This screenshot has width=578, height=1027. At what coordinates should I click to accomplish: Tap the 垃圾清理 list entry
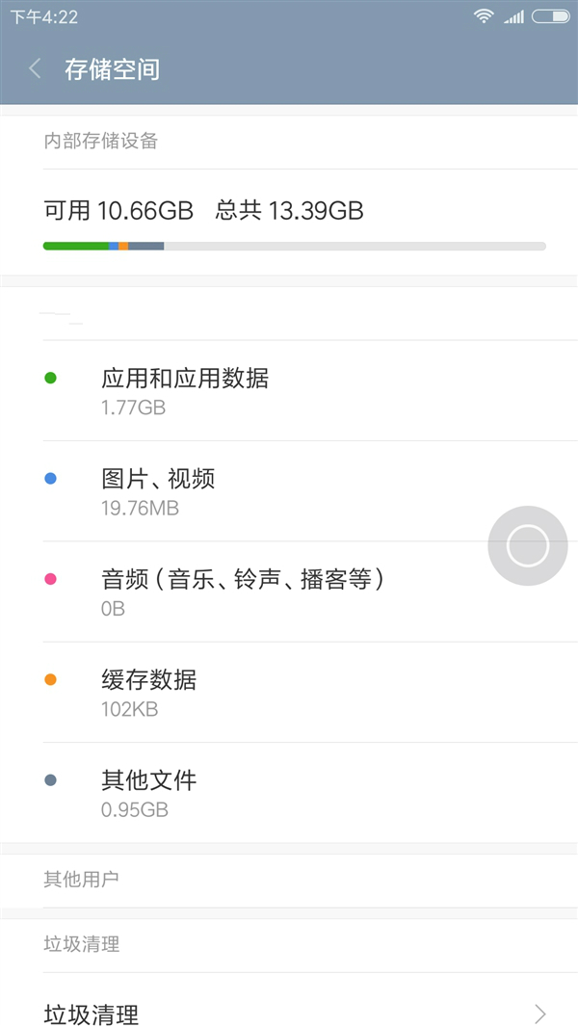pyautogui.click(x=92, y=1014)
